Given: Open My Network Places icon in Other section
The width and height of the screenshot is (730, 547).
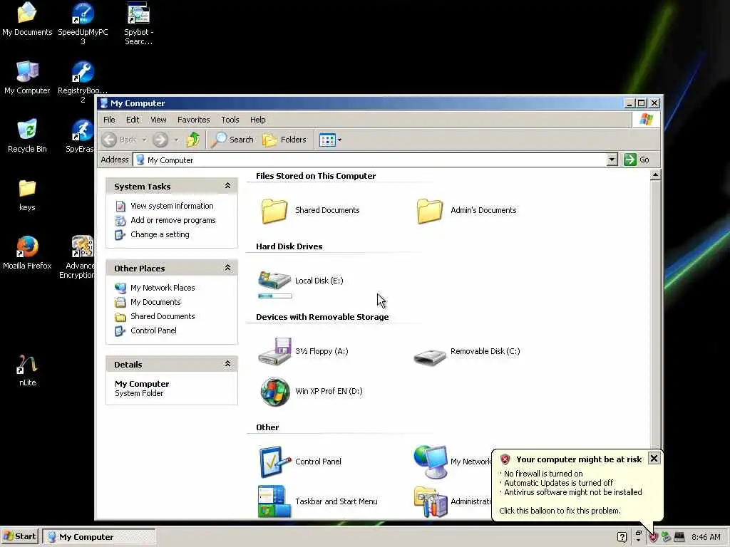Looking at the screenshot, I should click(430, 462).
